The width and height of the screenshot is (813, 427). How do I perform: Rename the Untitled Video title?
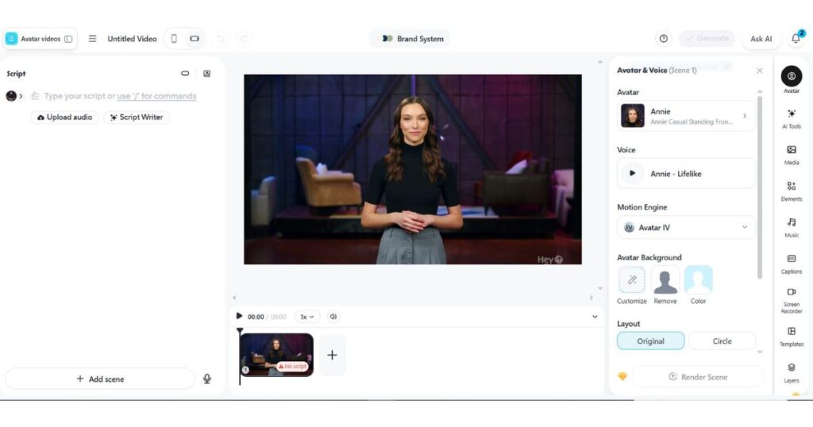(x=132, y=39)
